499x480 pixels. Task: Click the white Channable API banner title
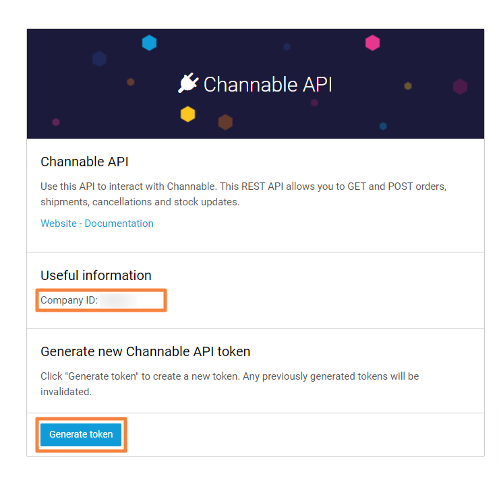(x=268, y=84)
